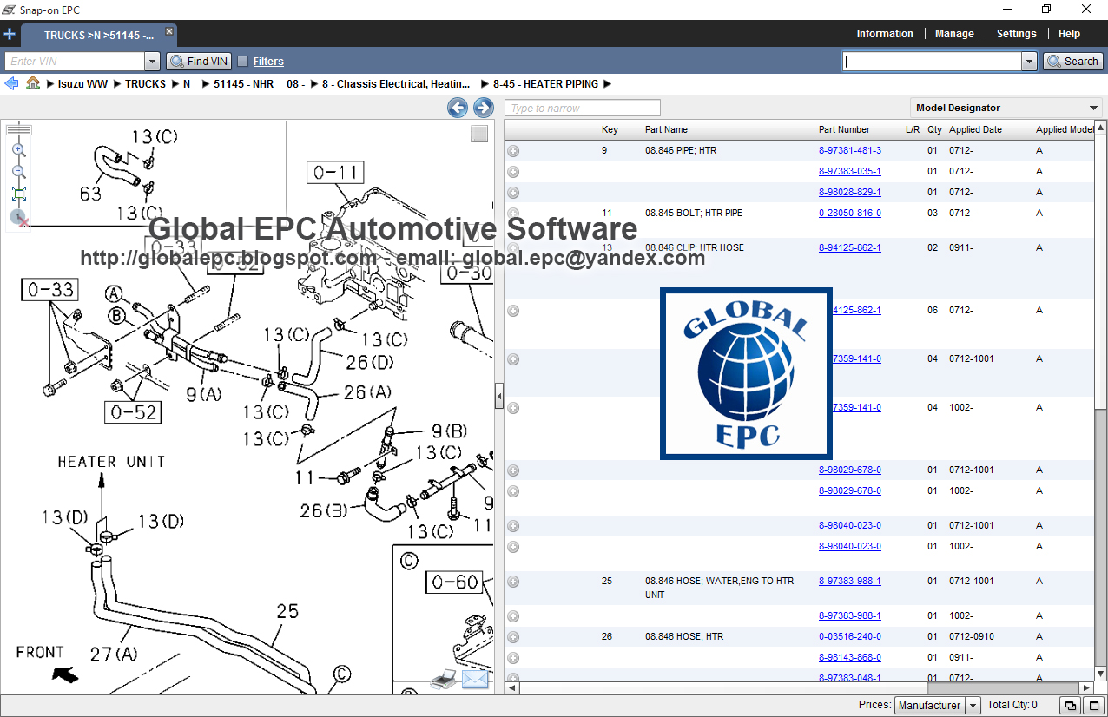1108x717 pixels.
Task: Expand the breadcrumb arrow after TRUCKS
Action: [174, 84]
